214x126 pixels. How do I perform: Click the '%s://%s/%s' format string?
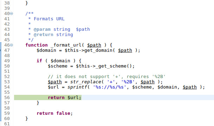point(109,87)
